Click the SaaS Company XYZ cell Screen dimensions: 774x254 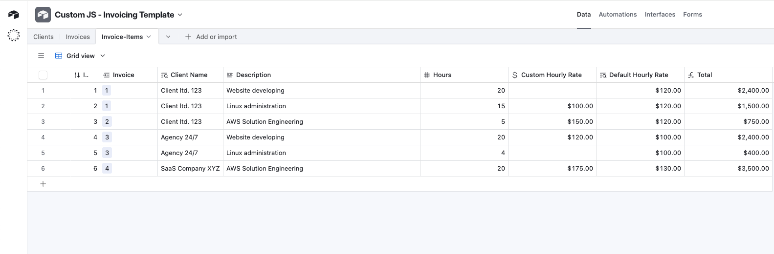coord(190,168)
